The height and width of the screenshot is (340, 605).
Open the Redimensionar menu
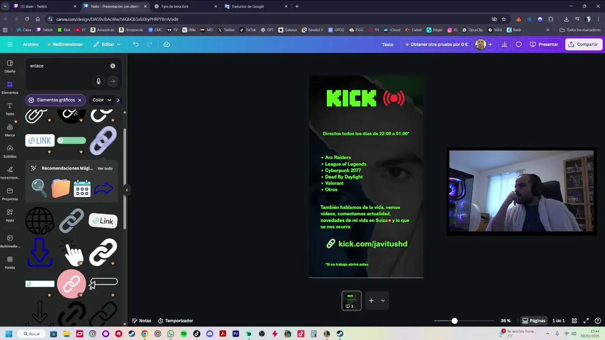pyautogui.click(x=65, y=44)
